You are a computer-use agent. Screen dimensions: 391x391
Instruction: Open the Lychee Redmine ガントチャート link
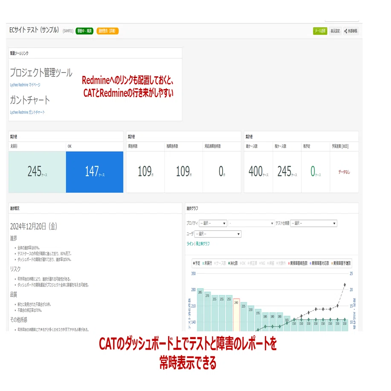click(x=27, y=112)
